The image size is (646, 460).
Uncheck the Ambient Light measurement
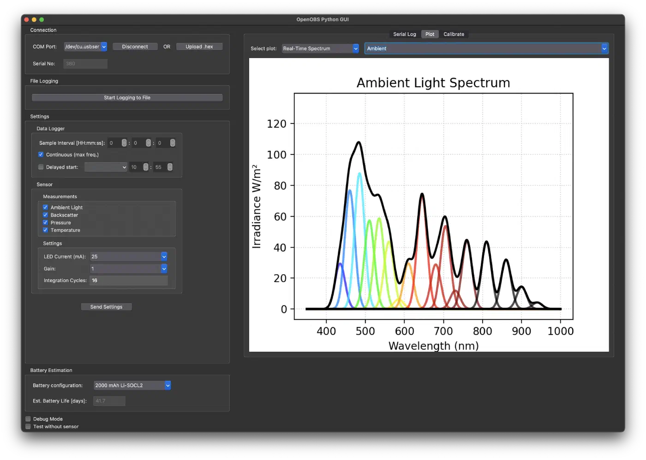pos(45,207)
